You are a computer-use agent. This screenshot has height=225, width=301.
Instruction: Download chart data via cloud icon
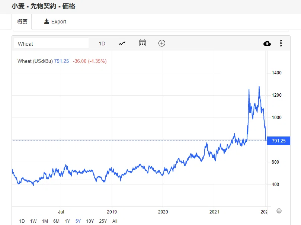pos(267,44)
